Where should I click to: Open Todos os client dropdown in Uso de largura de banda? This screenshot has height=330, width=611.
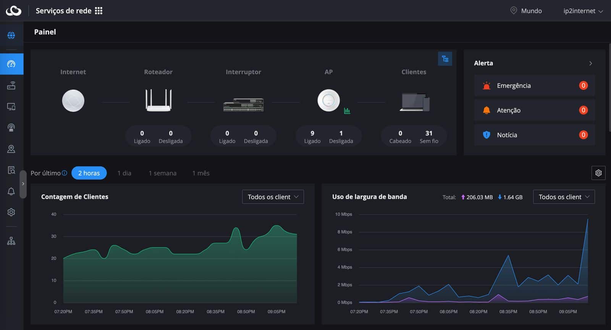point(564,197)
